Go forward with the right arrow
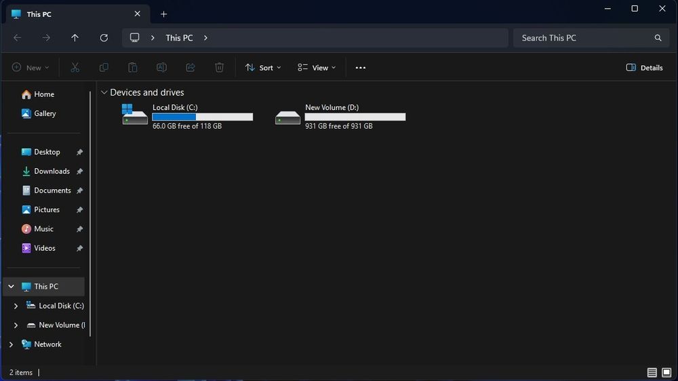 (x=46, y=38)
